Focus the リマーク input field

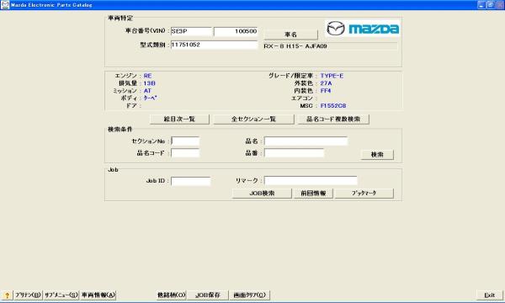pos(311,181)
